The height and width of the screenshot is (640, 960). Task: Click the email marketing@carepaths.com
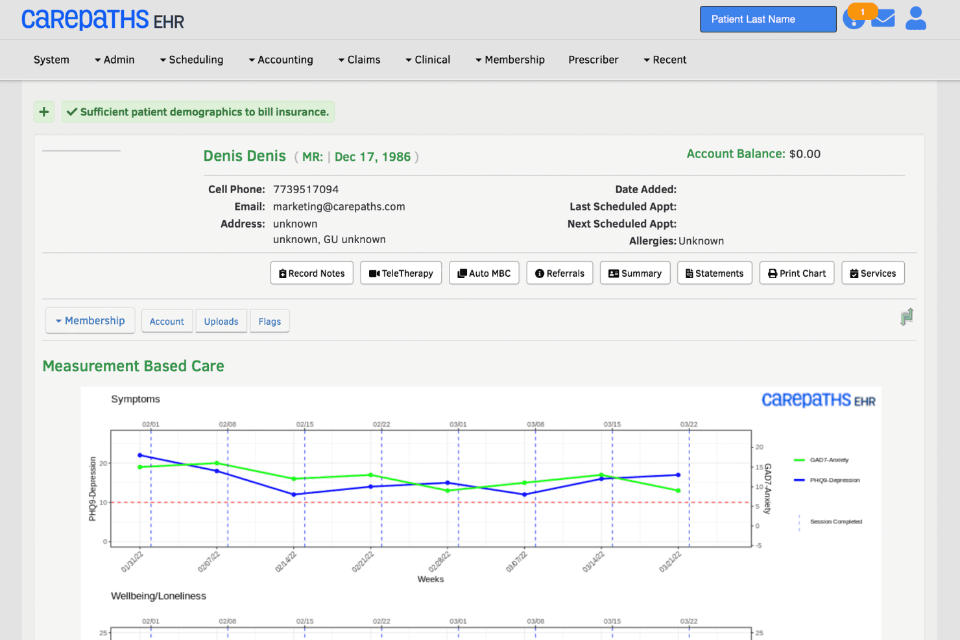(339, 207)
